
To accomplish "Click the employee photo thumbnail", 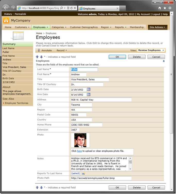I will coord(80,140).
